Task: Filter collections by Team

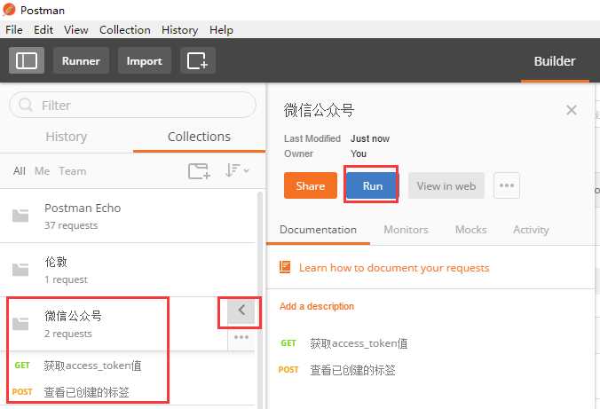Action: [x=72, y=171]
